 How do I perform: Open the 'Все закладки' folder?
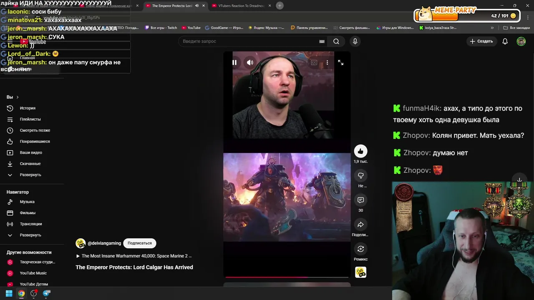tap(516, 28)
